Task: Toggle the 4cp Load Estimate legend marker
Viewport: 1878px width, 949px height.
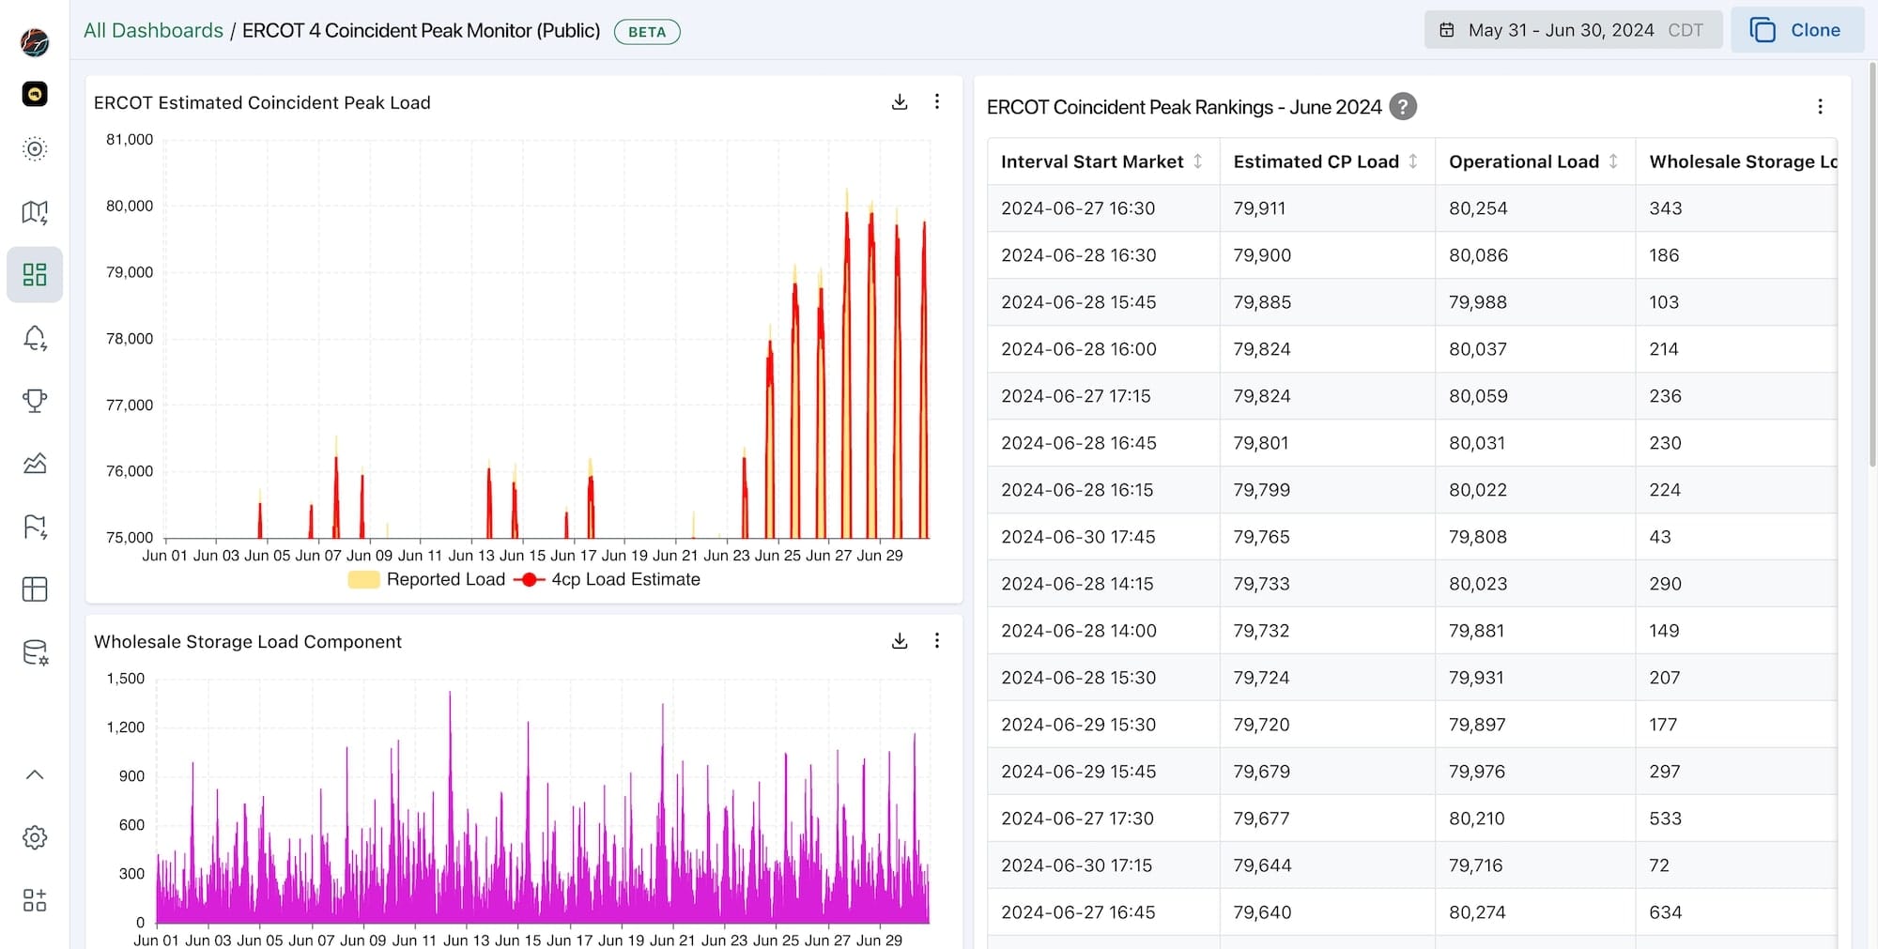Action: pos(530,580)
